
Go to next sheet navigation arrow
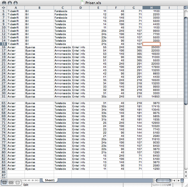[x=33, y=180]
